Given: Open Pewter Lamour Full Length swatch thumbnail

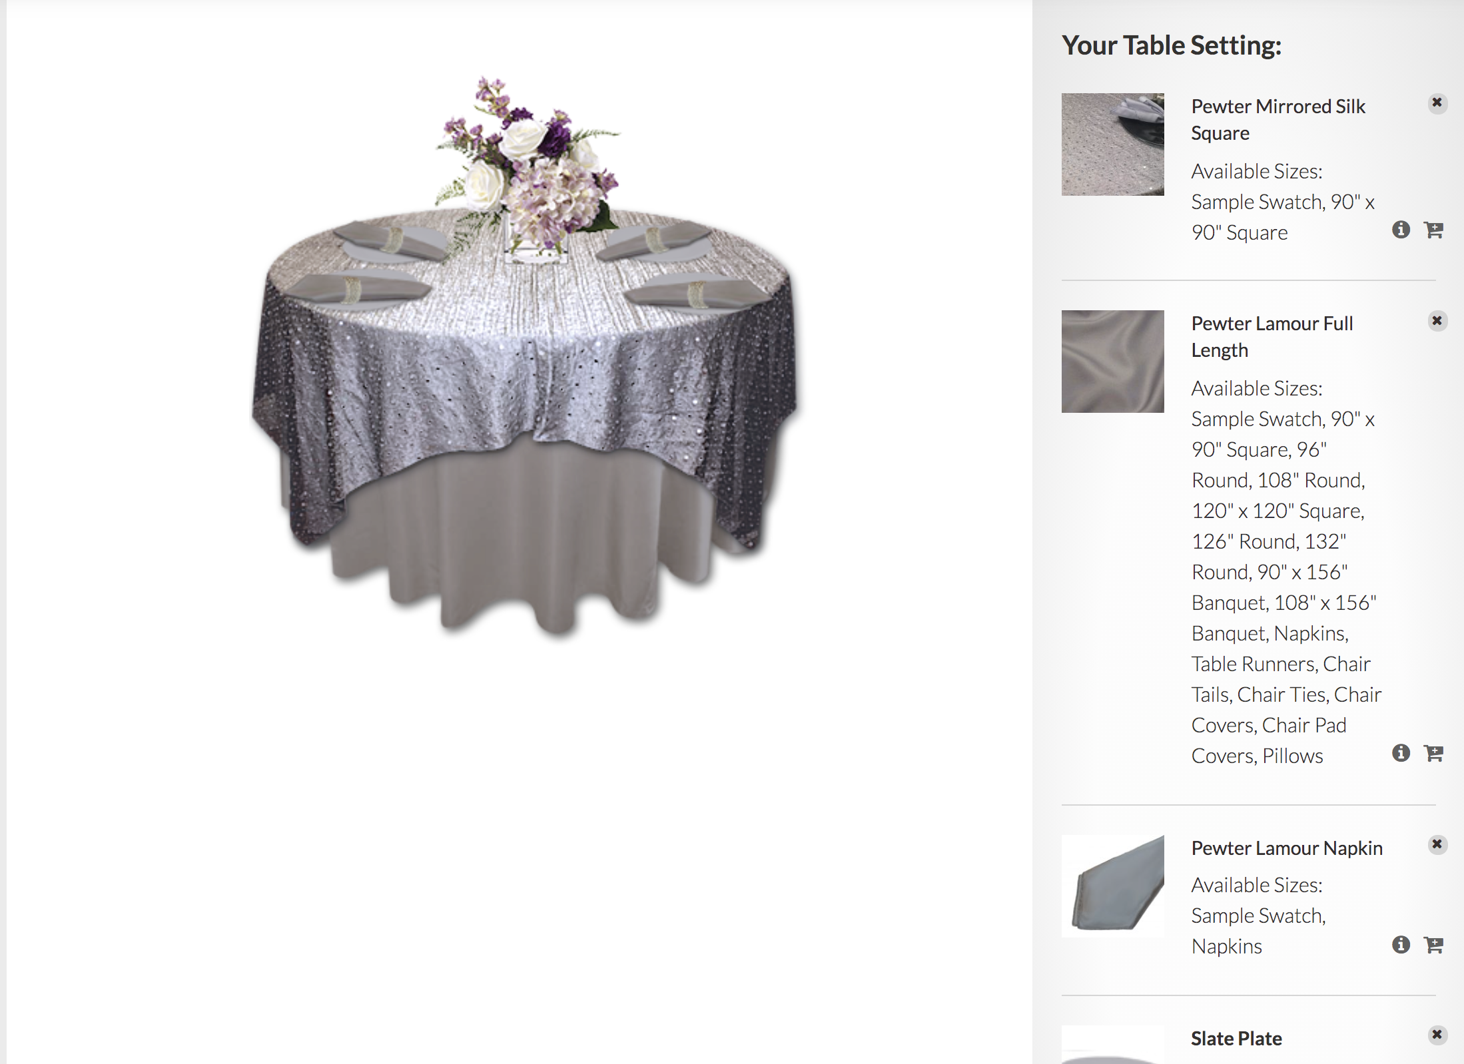Looking at the screenshot, I should click(1112, 362).
